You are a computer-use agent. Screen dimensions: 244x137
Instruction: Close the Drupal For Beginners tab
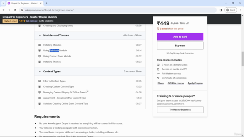tap(41, 3)
